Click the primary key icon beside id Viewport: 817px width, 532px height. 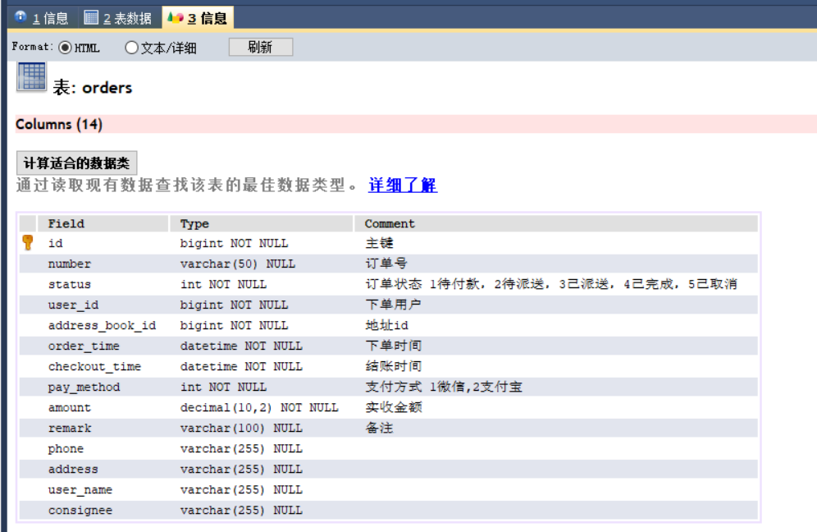(x=28, y=242)
